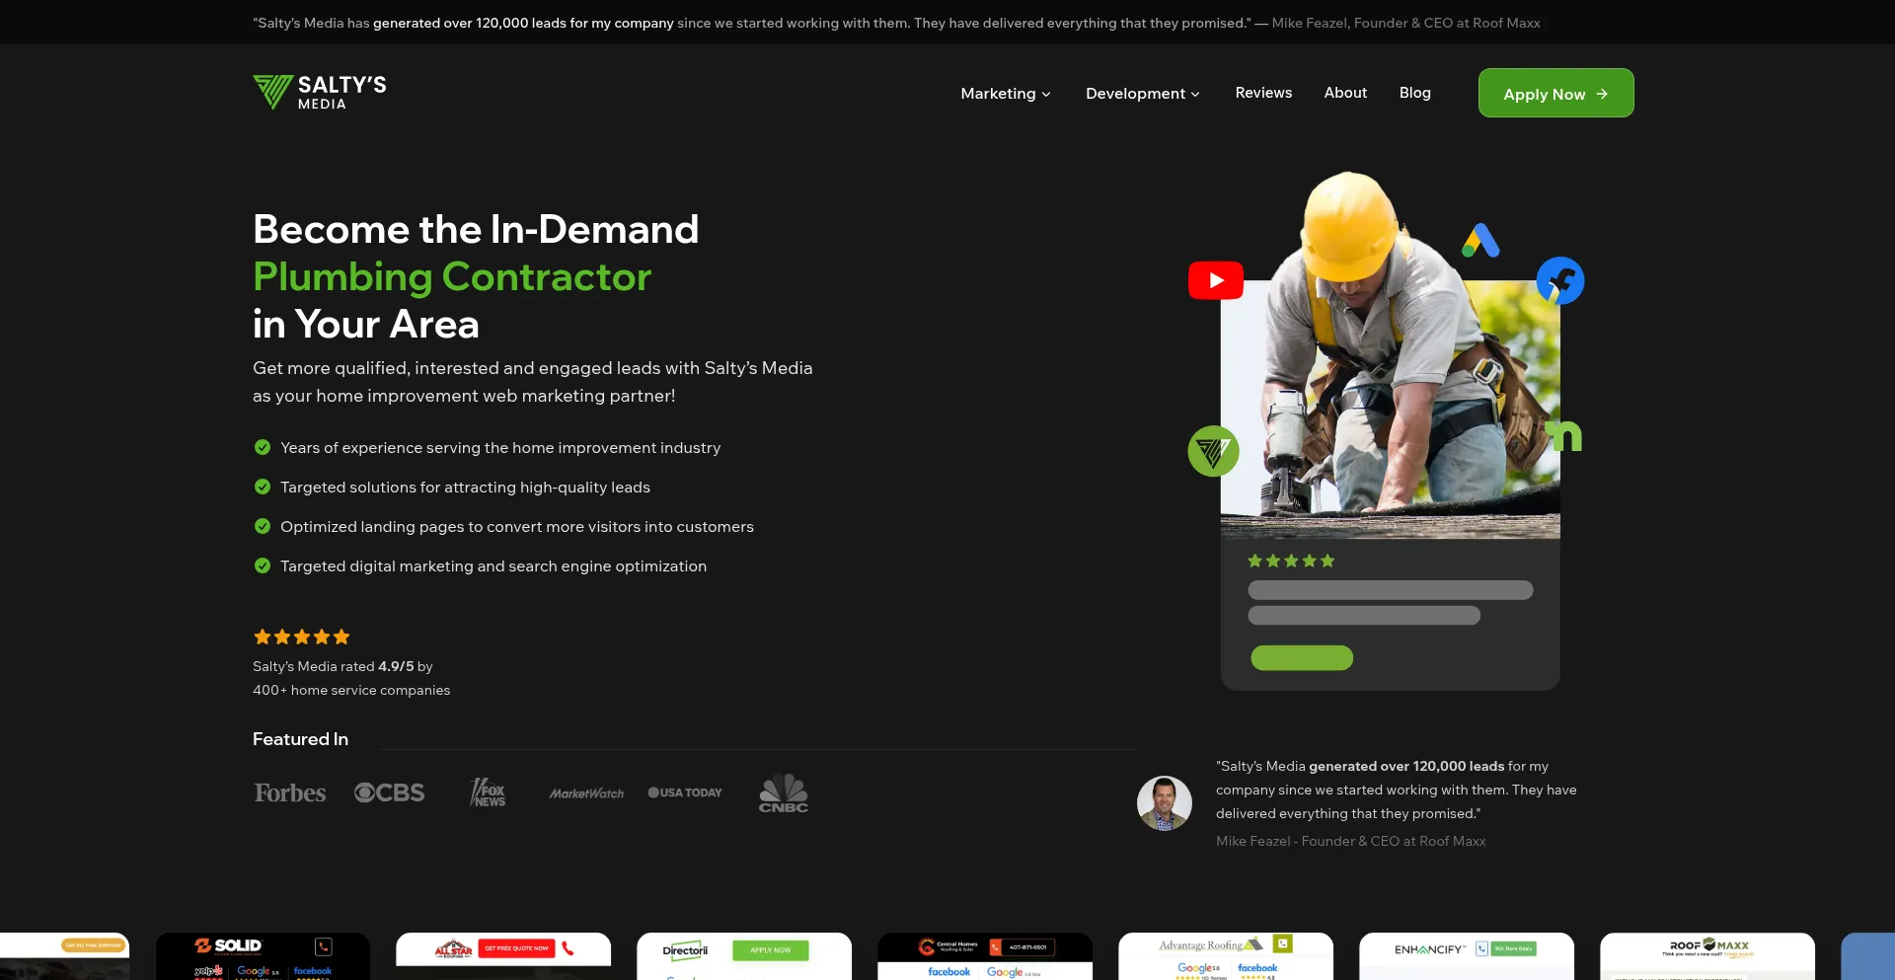The width and height of the screenshot is (1895, 980).
Task: Click Mike Feazel's round avatar photo
Action: (1165, 803)
